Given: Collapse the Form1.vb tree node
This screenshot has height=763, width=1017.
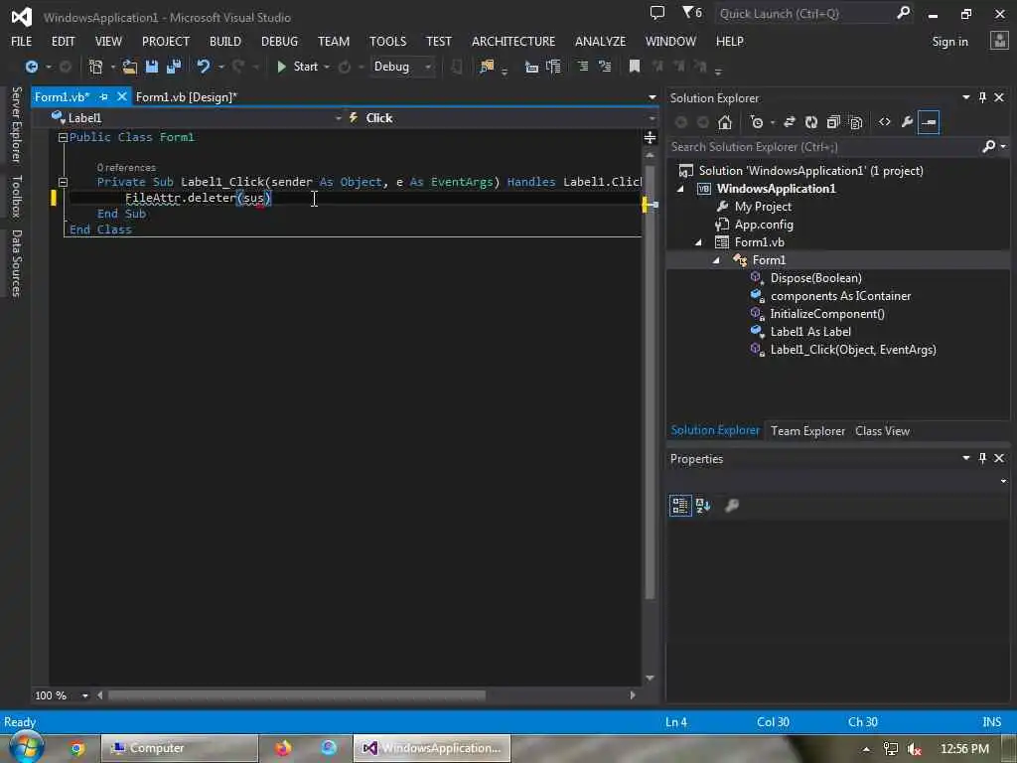Looking at the screenshot, I should click(x=699, y=242).
